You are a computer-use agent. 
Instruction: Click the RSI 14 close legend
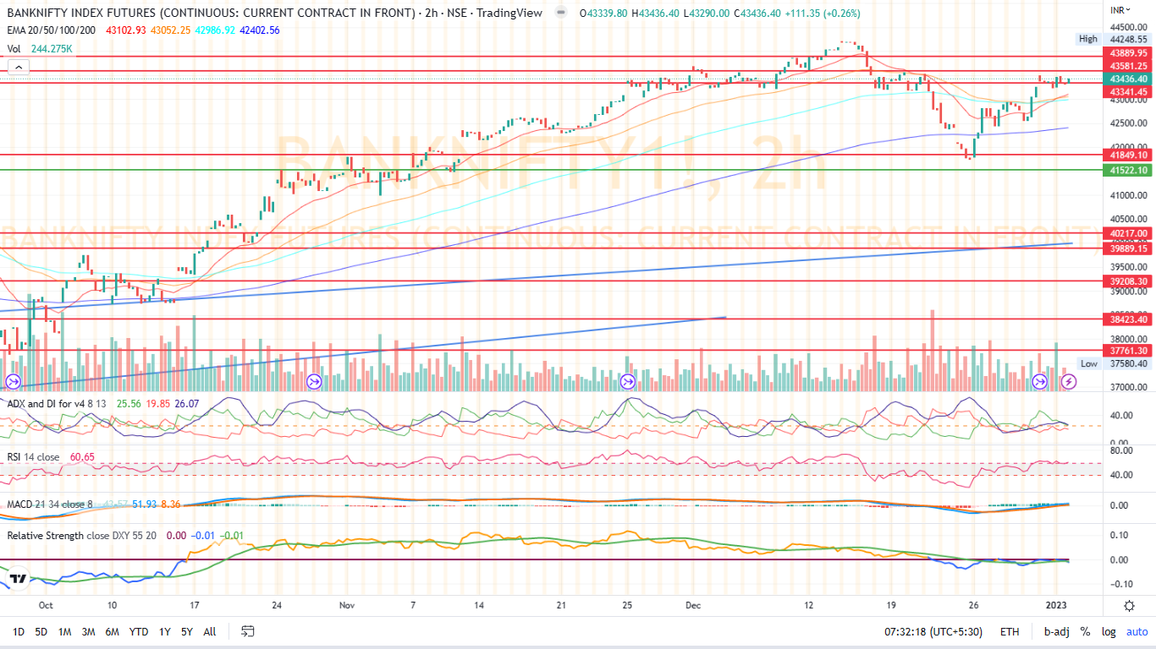pyautogui.click(x=33, y=456)
